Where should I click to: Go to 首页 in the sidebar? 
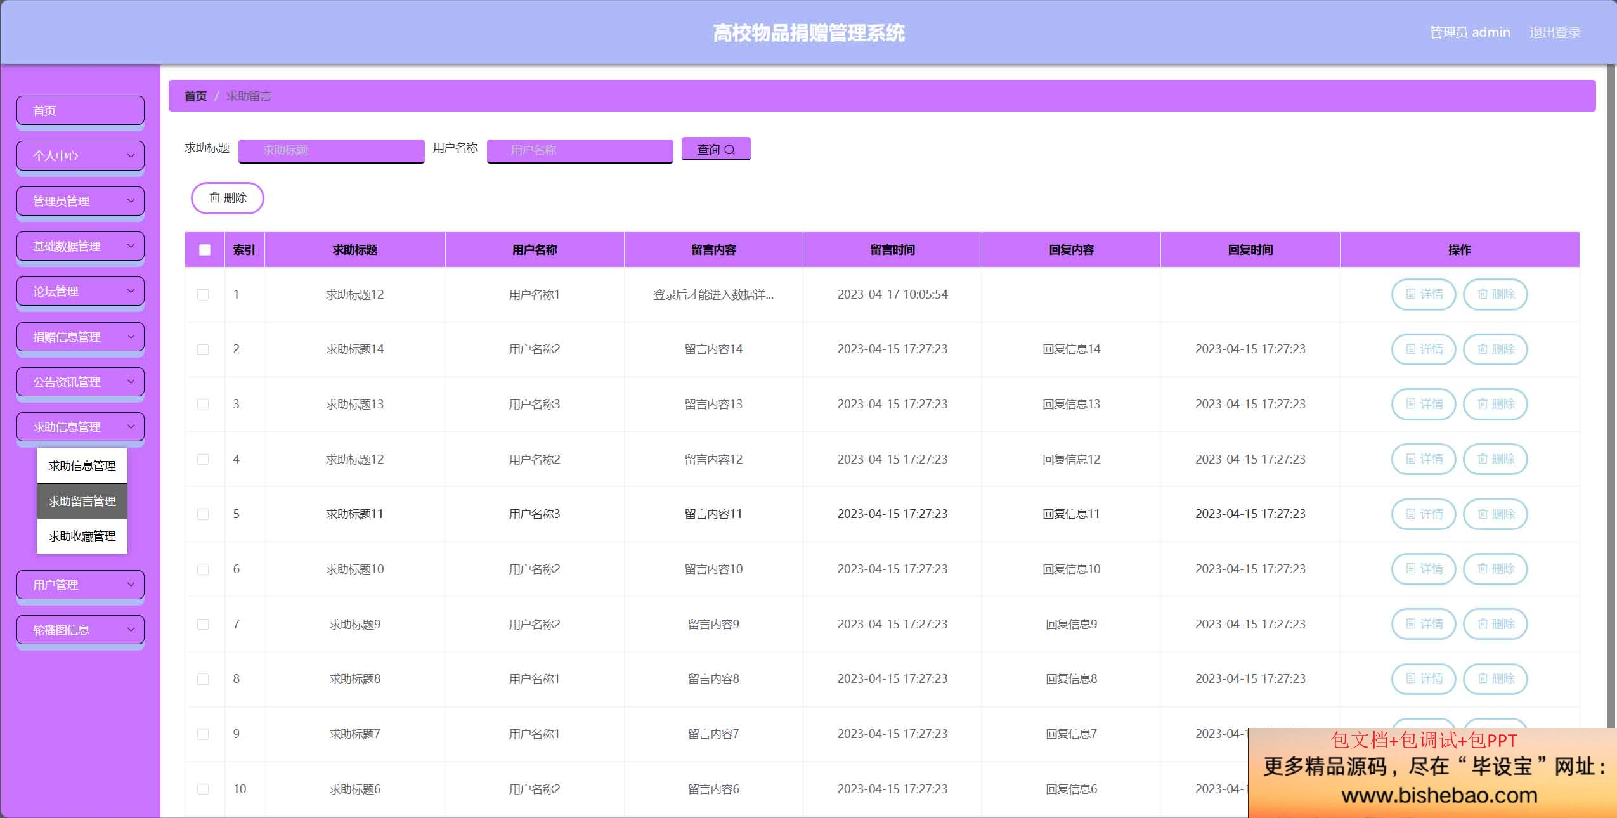click(x=81, y=110)
